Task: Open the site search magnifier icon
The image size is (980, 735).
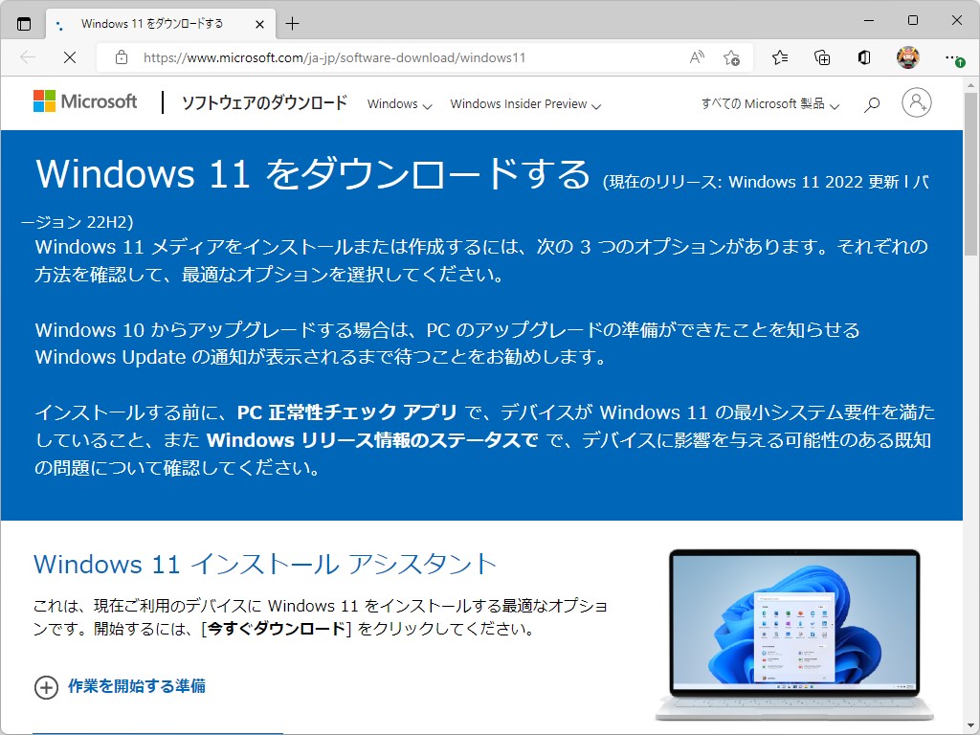Action: pos(871,103)
